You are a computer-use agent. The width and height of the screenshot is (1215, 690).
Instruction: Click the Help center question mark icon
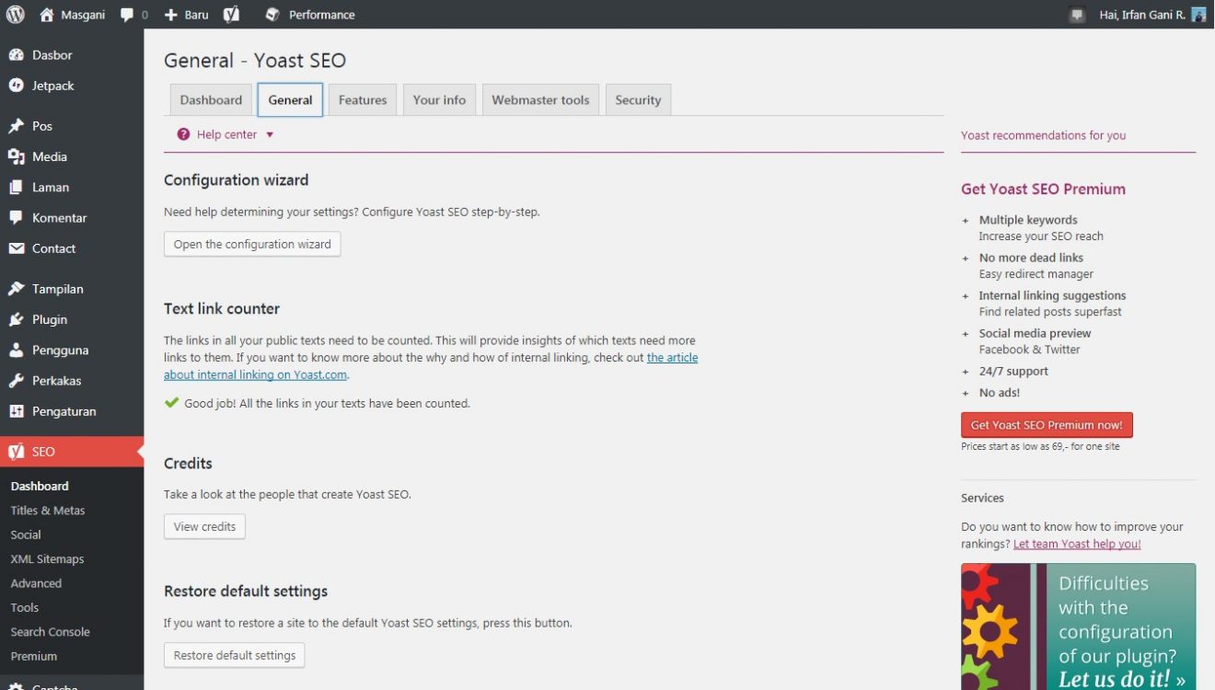point(183,134)
